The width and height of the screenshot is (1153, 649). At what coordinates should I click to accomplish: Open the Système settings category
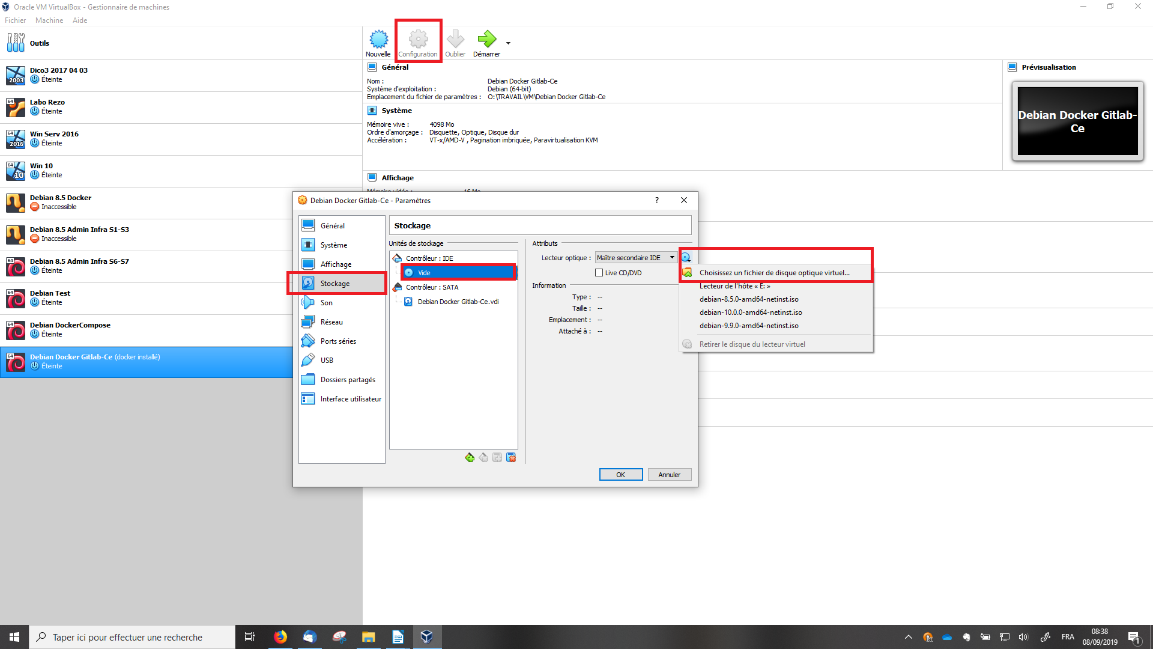[342, 245]
